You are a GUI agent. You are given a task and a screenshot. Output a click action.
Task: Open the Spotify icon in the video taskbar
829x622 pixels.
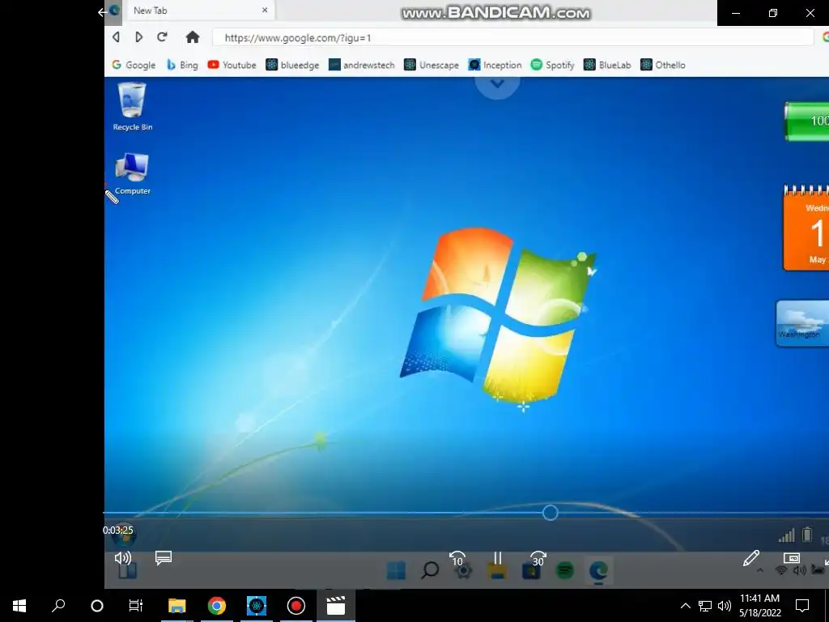tap(564, 571)
